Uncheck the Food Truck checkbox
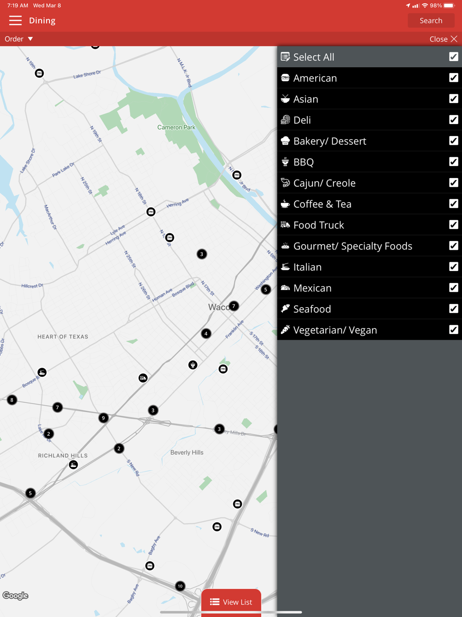Image resolution: width=462 pixels, height=617 pixels. pyautogui.click(x=454, y=224)
